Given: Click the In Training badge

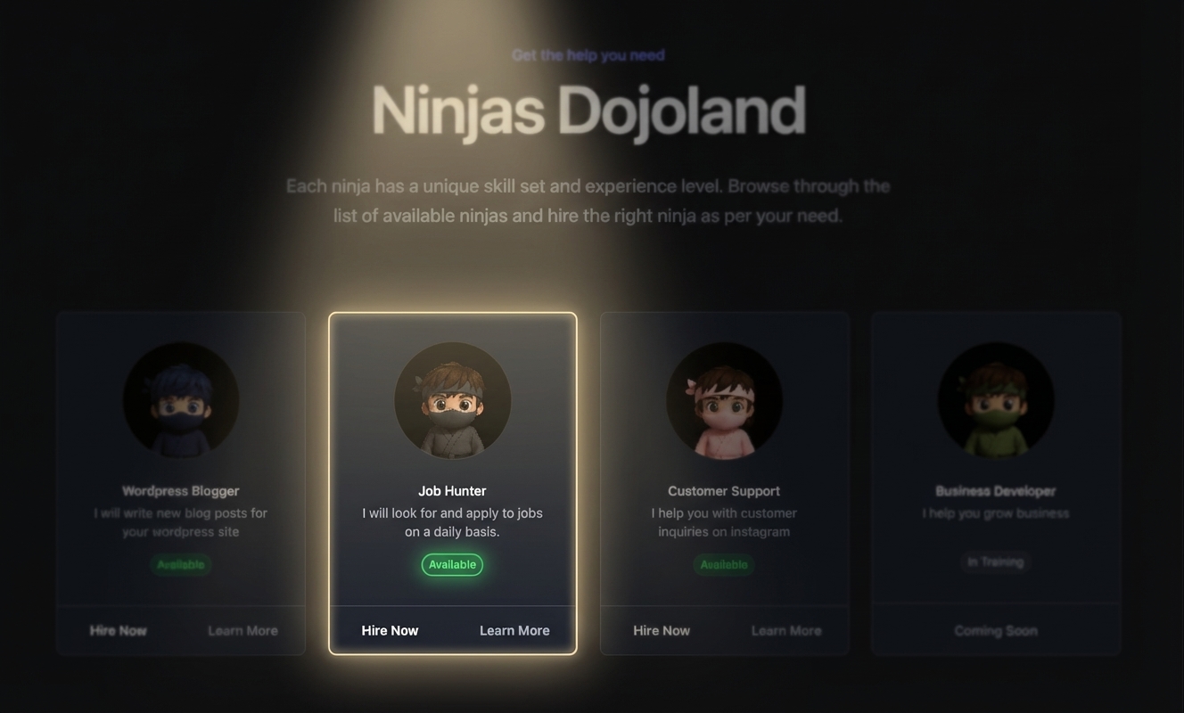Looking at the screenshot, I should [x=996, y=561].
